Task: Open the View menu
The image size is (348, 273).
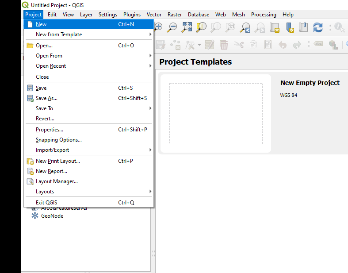Action: coord(68,15)
